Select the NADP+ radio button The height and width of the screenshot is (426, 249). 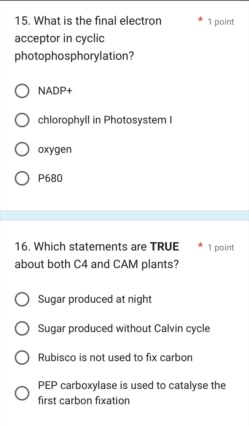[x=22, y=91]
